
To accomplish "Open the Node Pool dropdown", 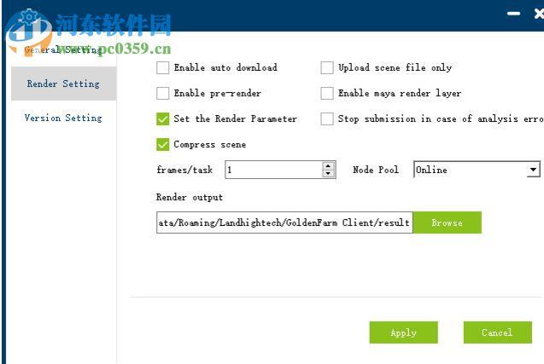I will (477, 170).
